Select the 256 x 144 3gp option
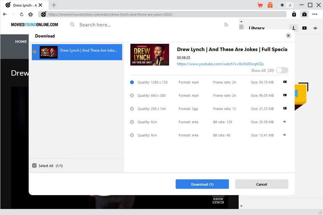Viewport: 323px width, 215px height. point(132,109)
